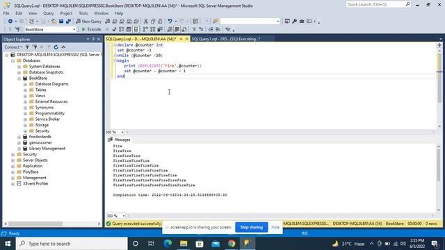The height and width of the screenshot is (250, 445).
Task: Open the Connect dropdown in Object Explorer
Action: (x=13, y=47)
